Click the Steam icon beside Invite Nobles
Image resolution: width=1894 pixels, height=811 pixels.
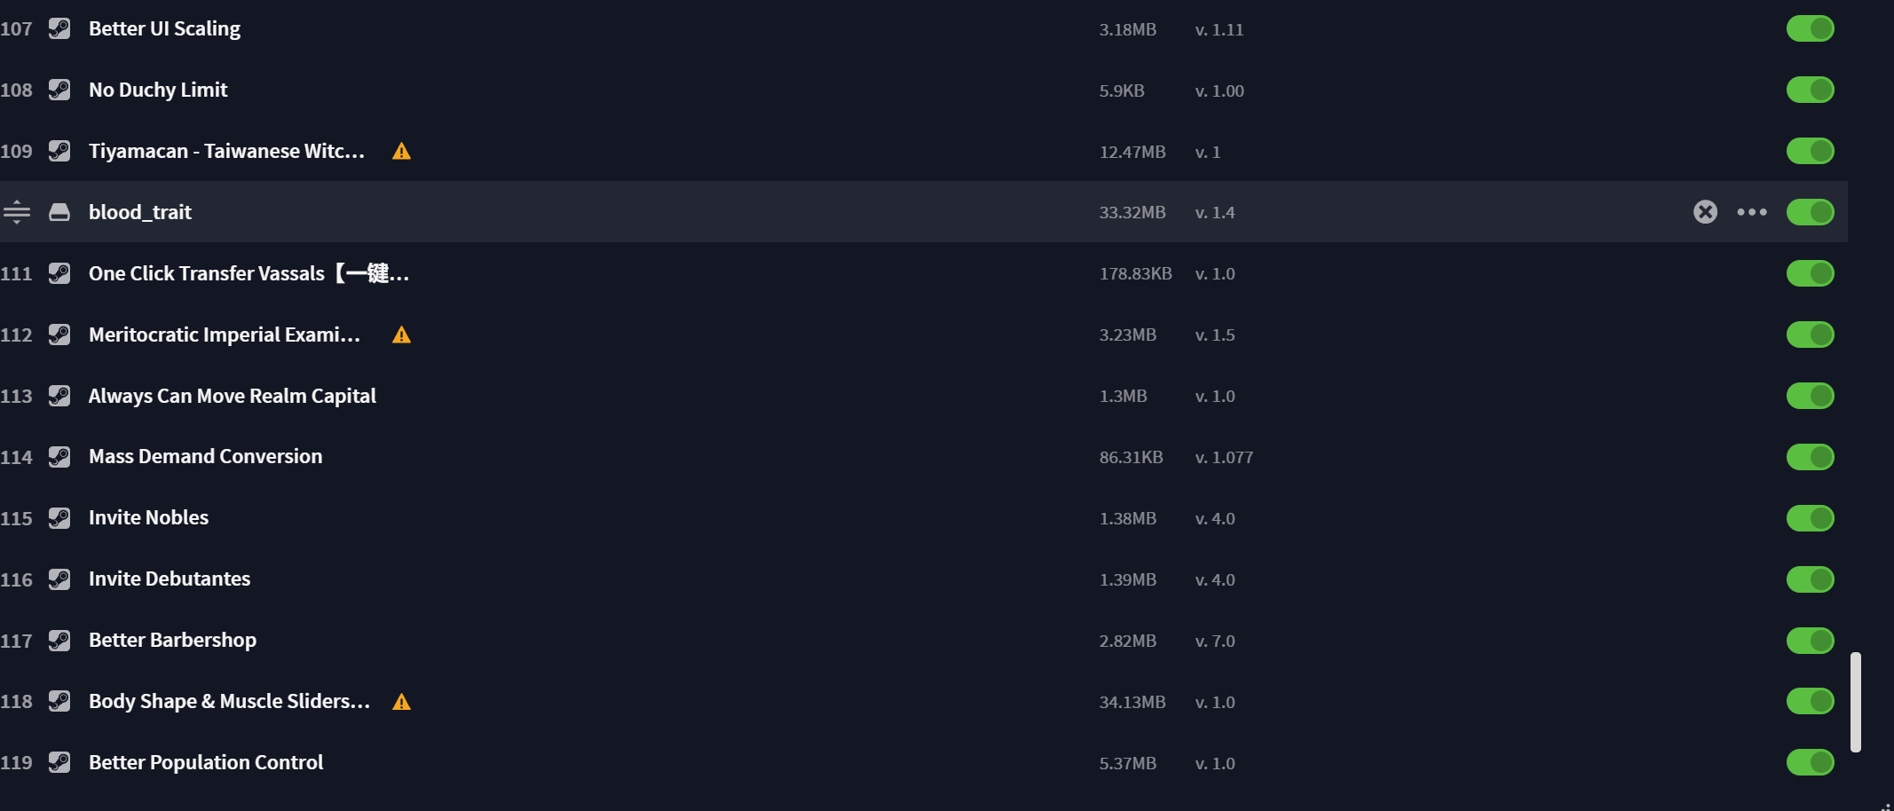pos(59,518)
